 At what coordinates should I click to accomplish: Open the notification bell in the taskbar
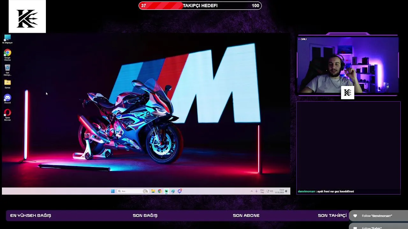(286, 191)
